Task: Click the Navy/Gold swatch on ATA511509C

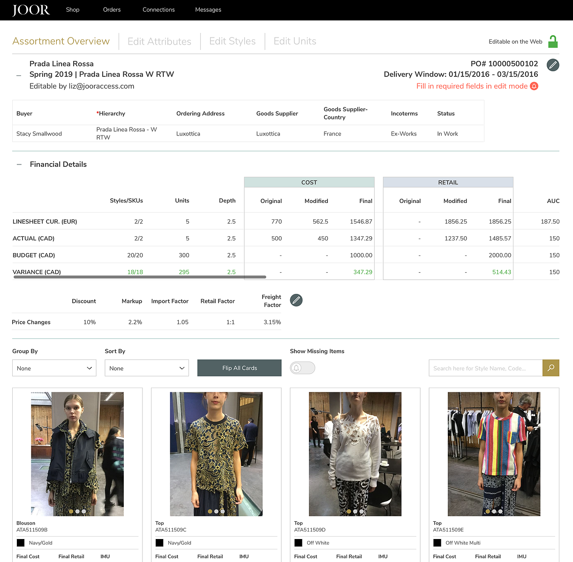Action: coord(159,543)
